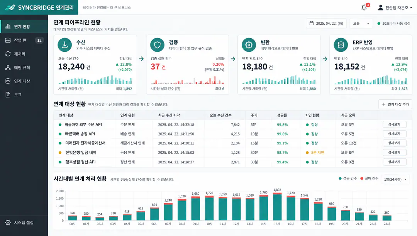Click the arrow between 변환 and ERP 반영

coord(325,59)
